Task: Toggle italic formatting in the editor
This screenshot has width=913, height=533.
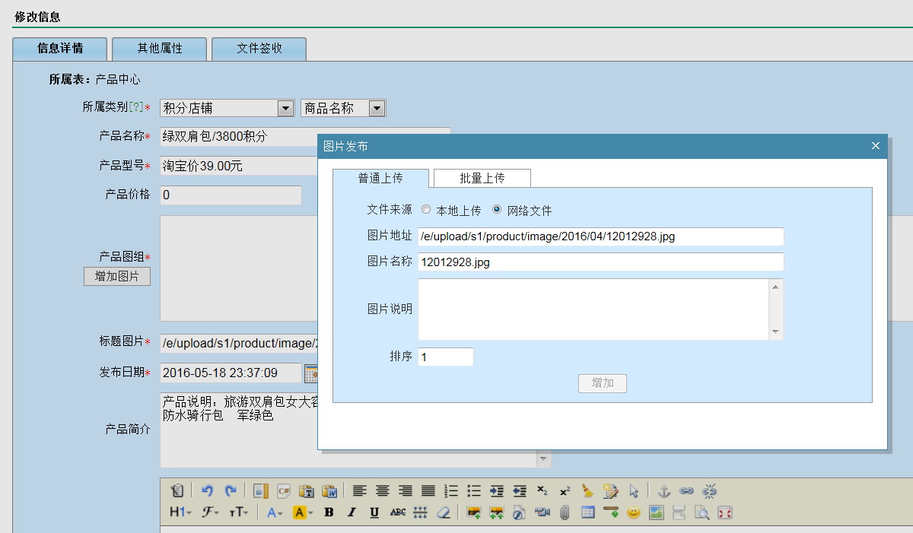Action: pyautogui.click(x=352, y=512)
